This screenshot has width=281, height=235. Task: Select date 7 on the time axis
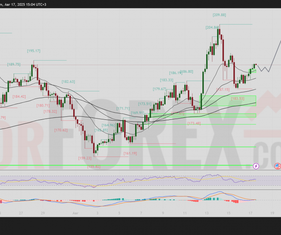click(141, 213)
